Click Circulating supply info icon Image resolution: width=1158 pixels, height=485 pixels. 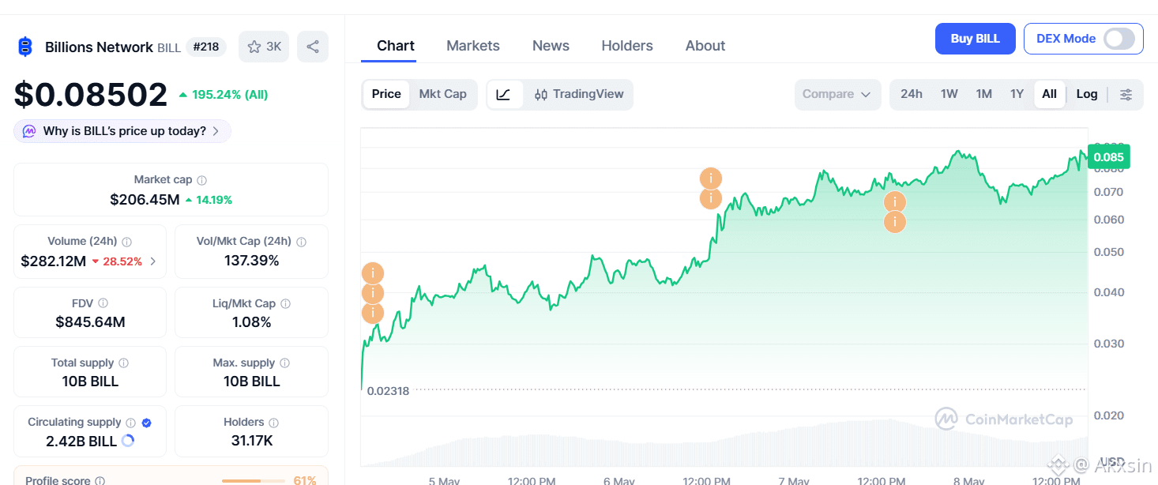131,423
